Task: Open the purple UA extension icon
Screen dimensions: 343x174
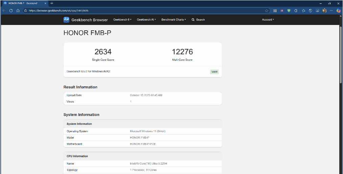Action: 282,10
